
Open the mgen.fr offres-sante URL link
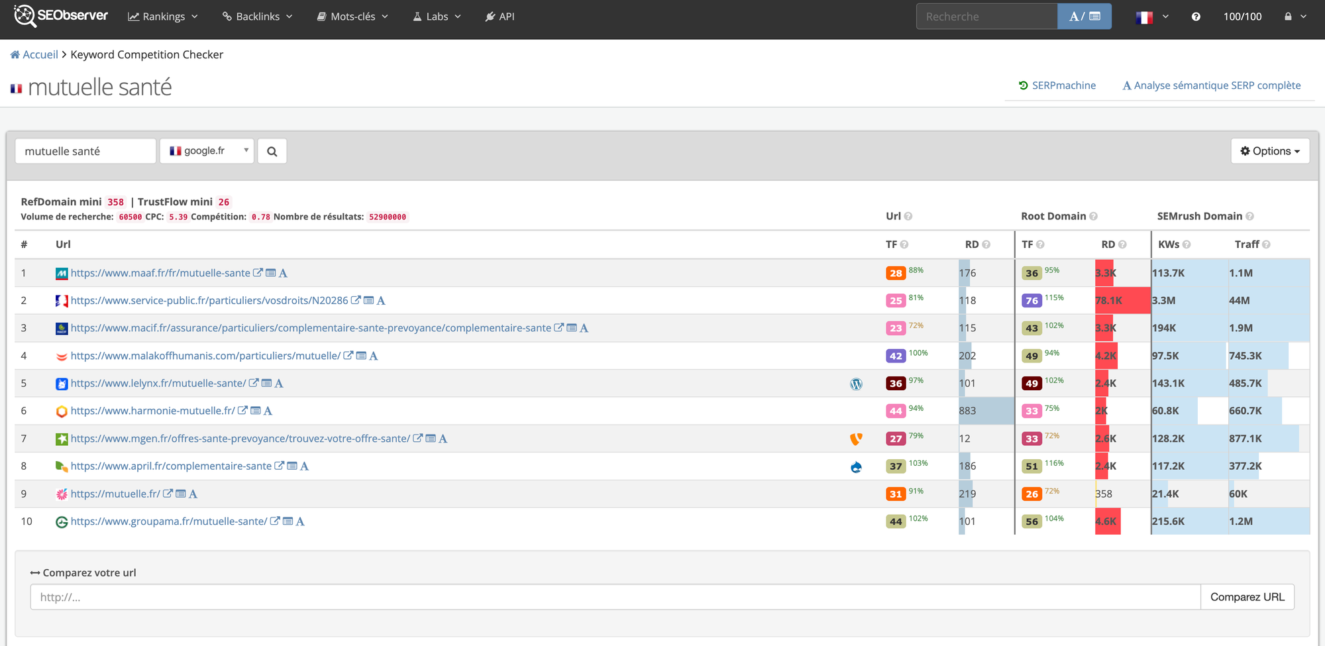[x=240, y=439]
